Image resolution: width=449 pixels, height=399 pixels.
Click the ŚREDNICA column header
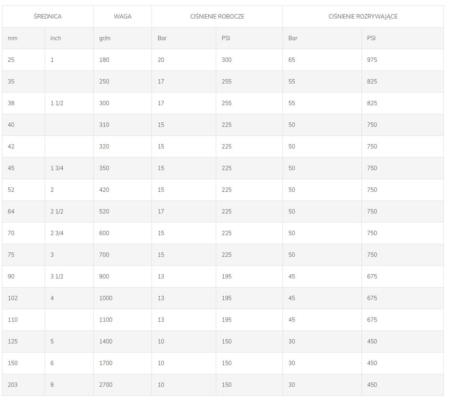[x=47, y=17]
